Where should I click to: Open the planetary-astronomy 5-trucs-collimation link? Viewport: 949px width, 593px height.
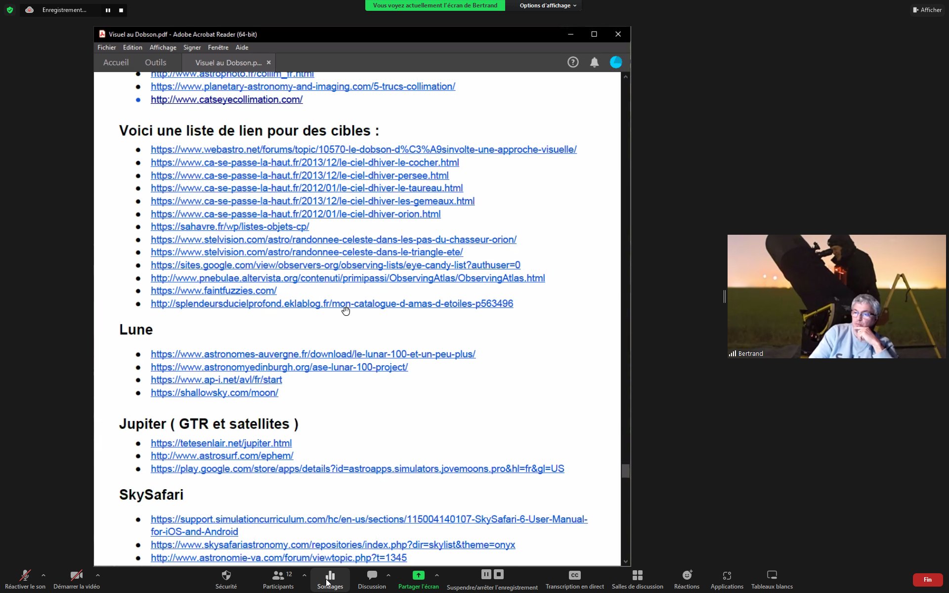(x=303, y=86)
